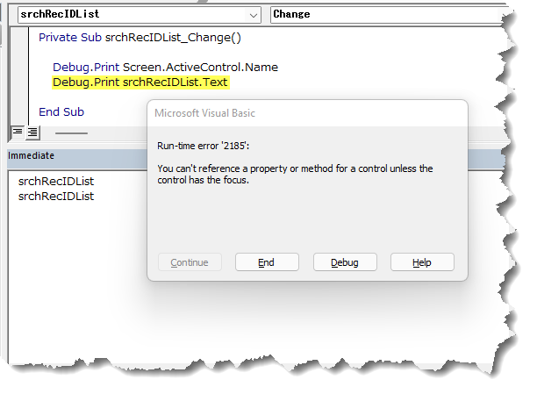Screen dimensions: 537x394
Task: Click the code pane horizontal scrollbar thumb
Action: coord(71,133)
